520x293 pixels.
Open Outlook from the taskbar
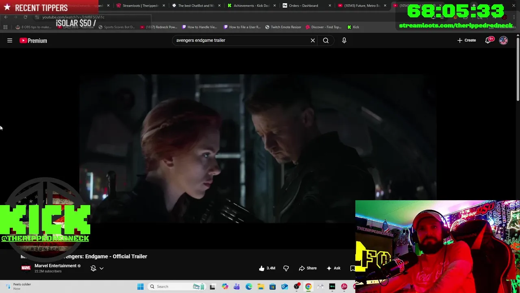pos(284,286)
